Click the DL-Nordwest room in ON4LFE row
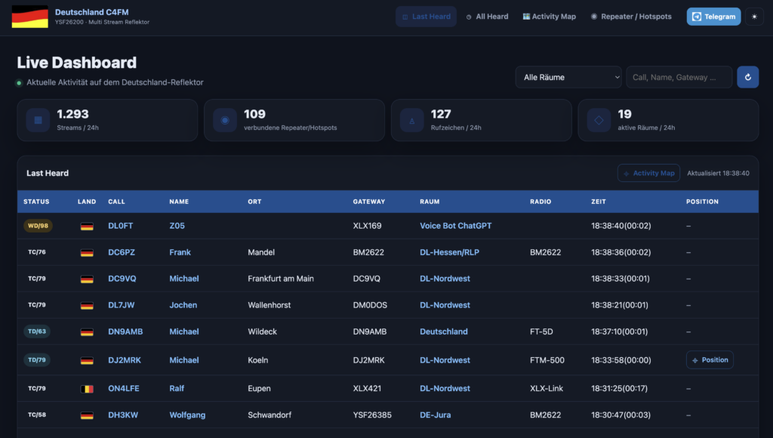This screenshot has height=438, width=773. click(445, 388)
